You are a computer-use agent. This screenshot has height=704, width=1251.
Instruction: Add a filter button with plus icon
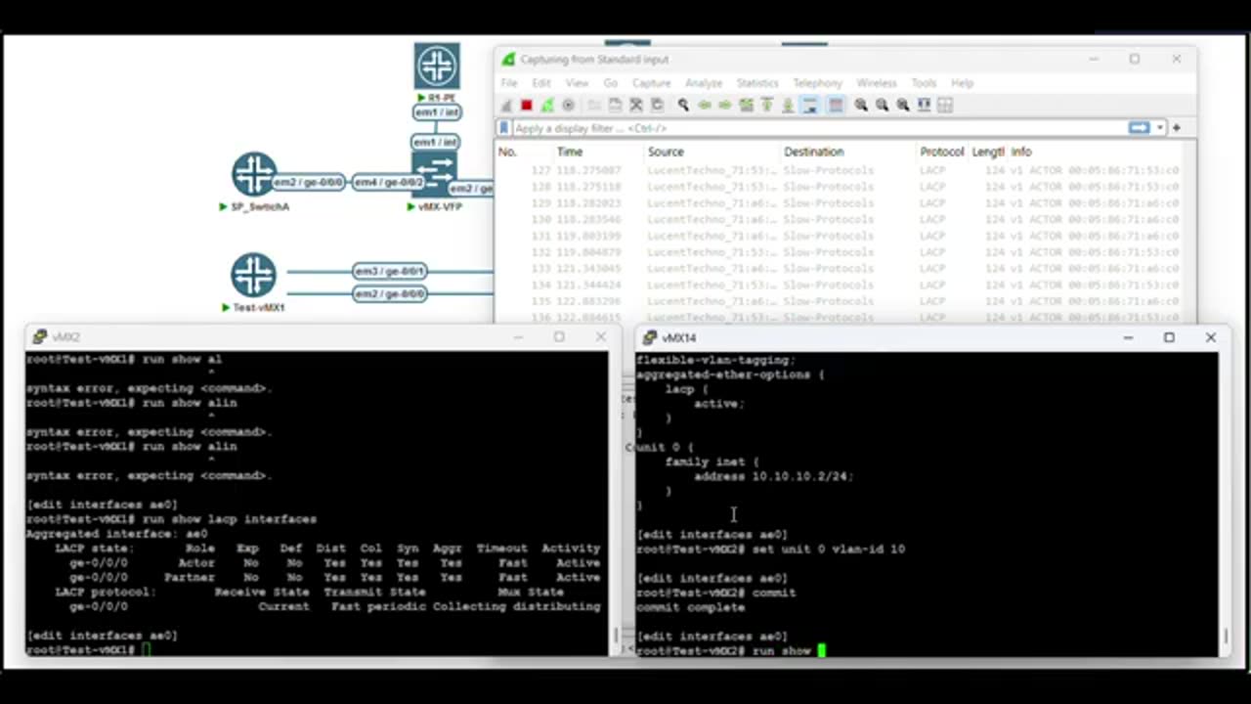(x=1177, y=128)
